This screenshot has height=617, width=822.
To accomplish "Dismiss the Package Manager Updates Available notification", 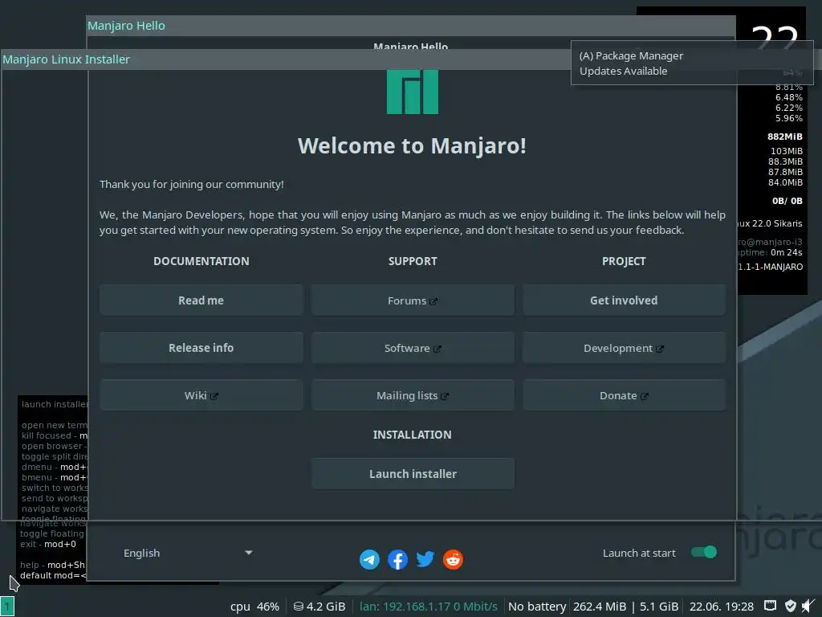I will click(x=692, y=63).
